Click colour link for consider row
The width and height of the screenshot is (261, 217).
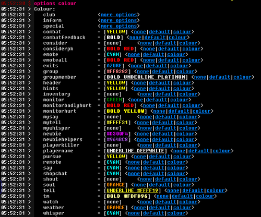tap(188, 43)
